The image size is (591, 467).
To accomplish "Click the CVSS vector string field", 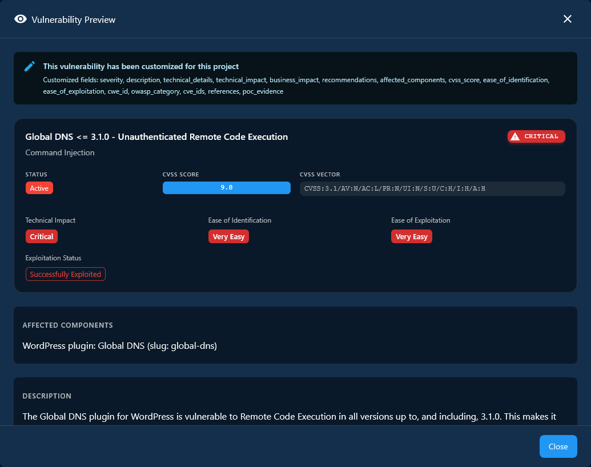I will point(432,188).
